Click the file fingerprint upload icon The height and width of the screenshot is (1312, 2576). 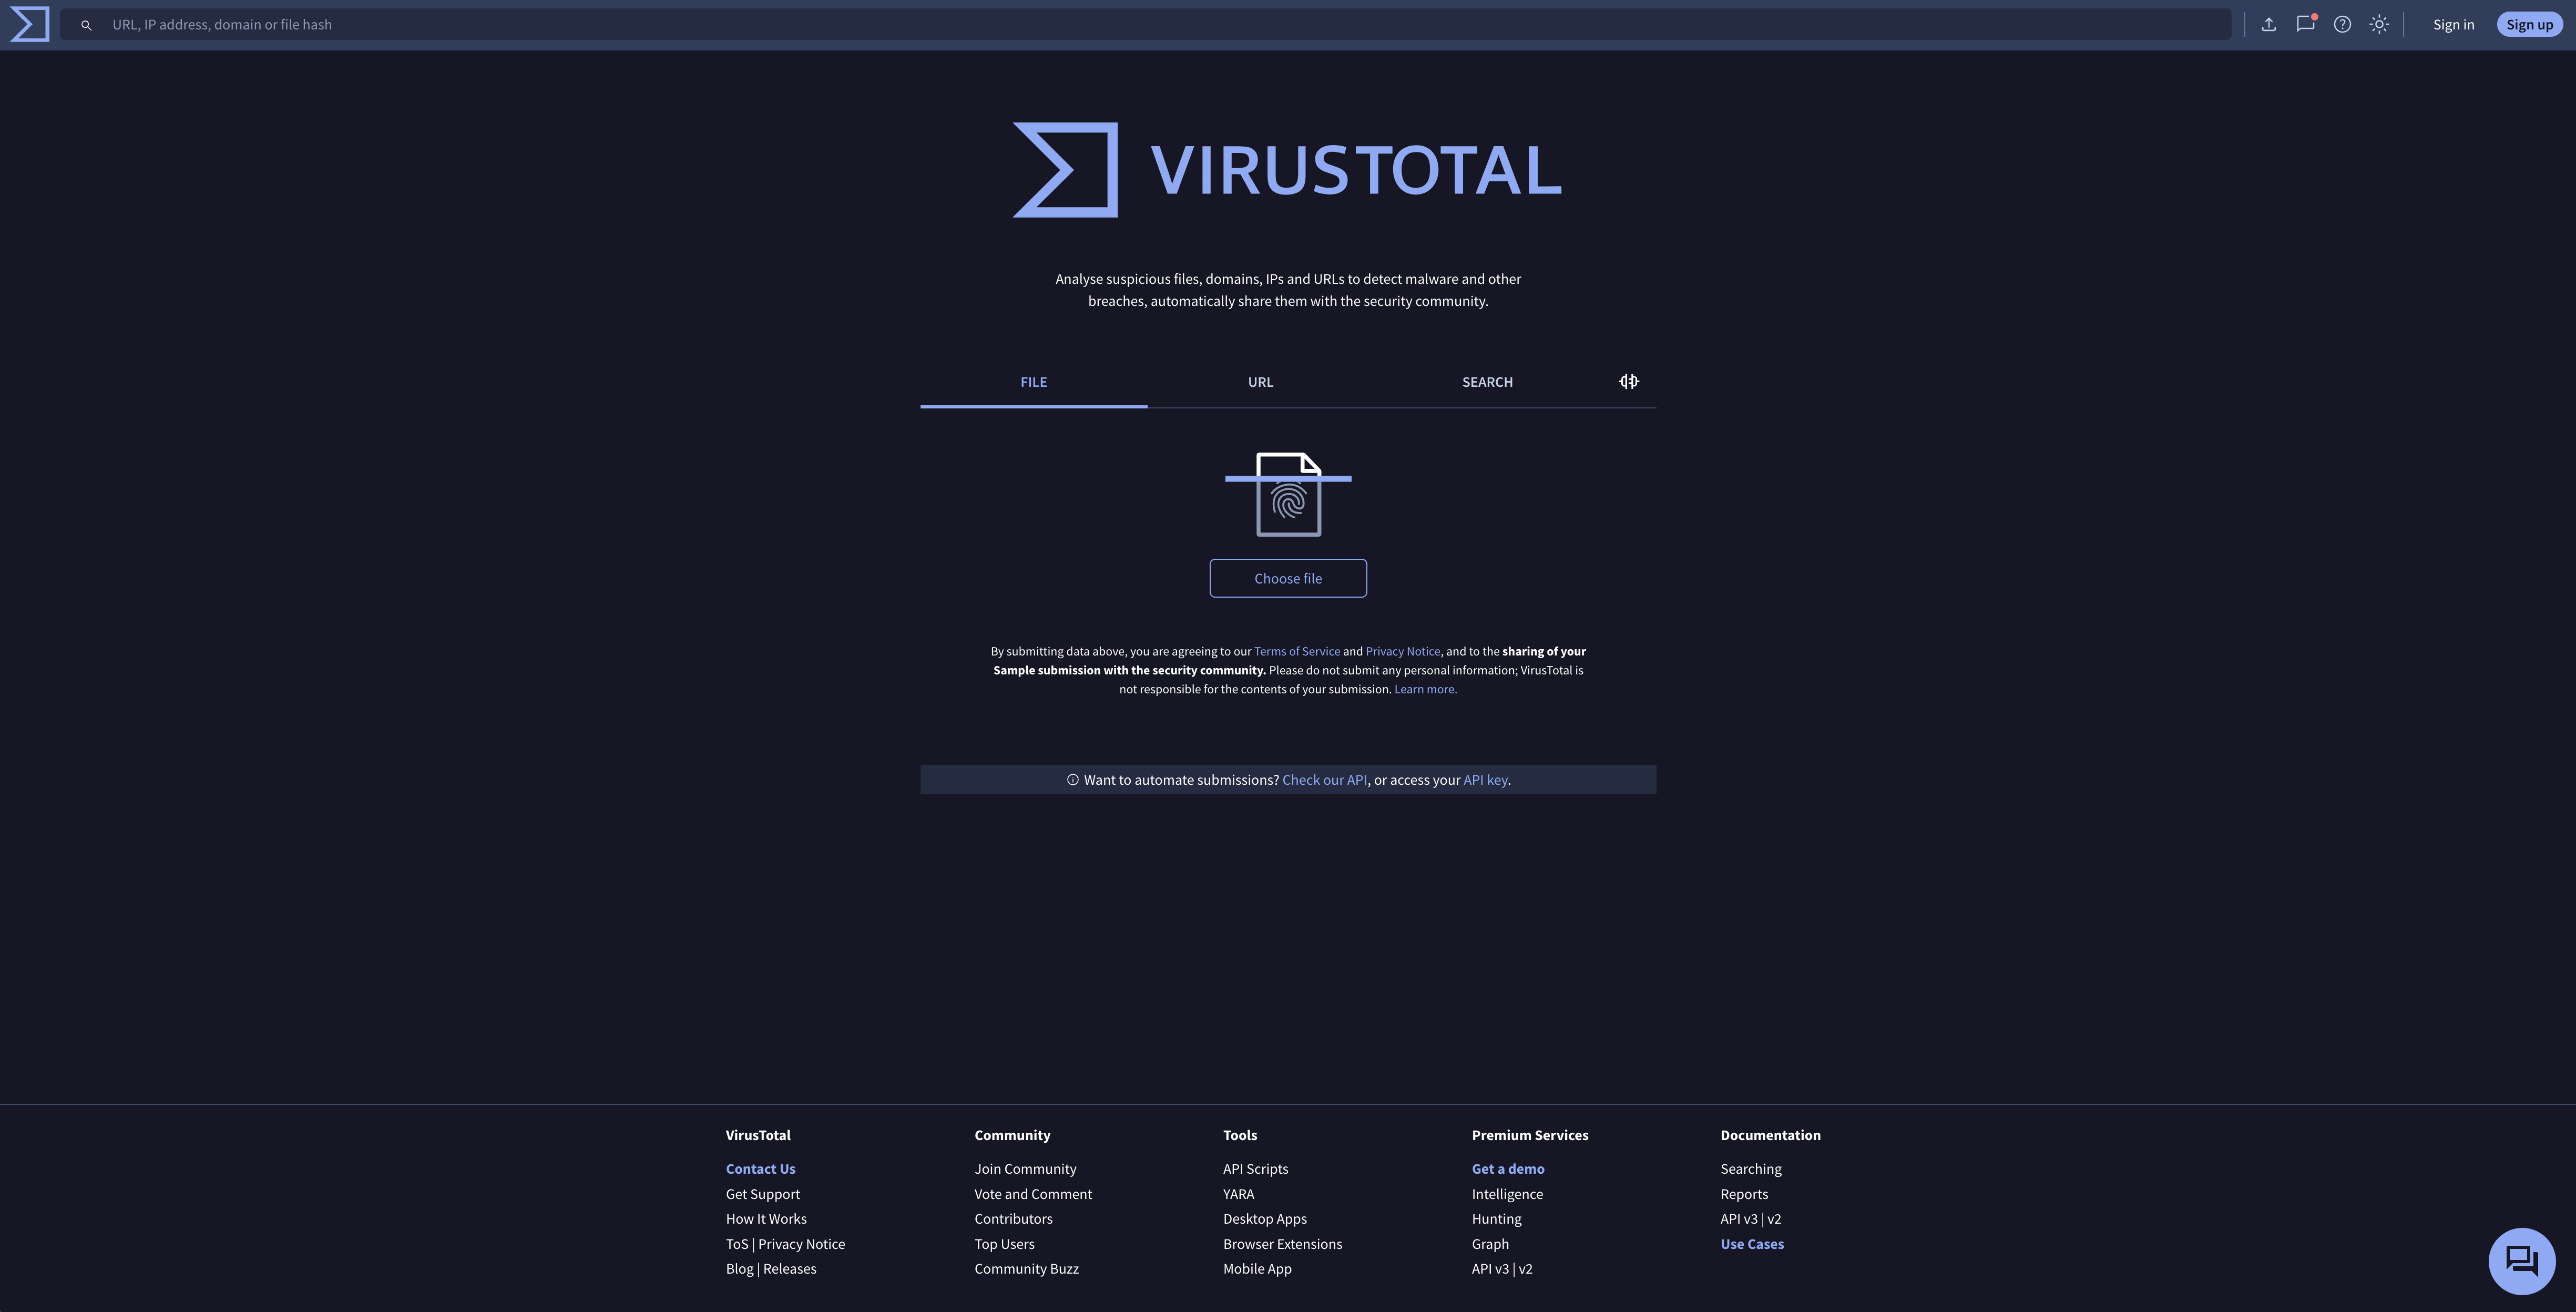coord(1288,494)
